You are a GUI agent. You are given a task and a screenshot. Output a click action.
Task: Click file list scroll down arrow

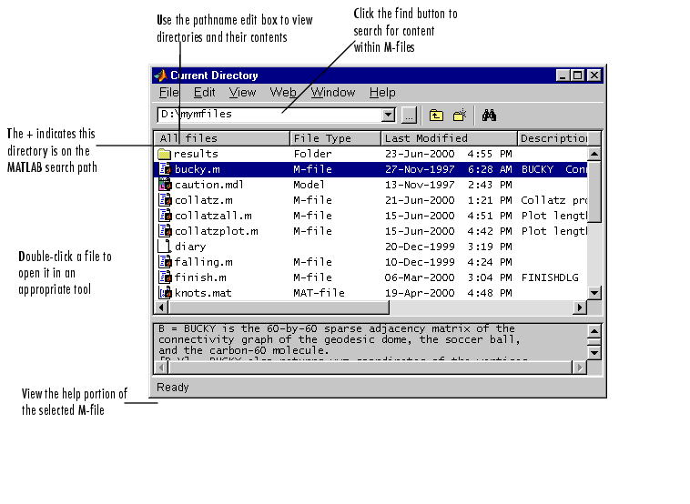tap(594, 292)
